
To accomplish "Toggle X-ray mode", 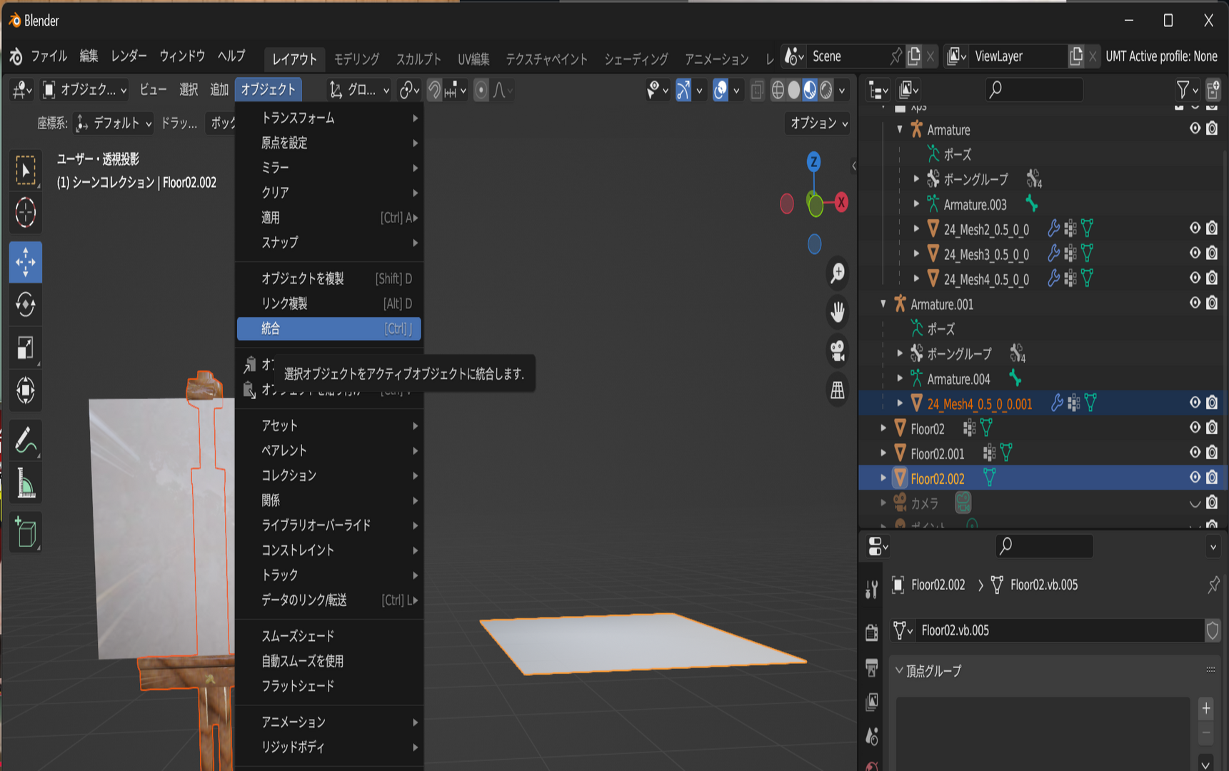I will pyautogui.click(x=757, y=90).
